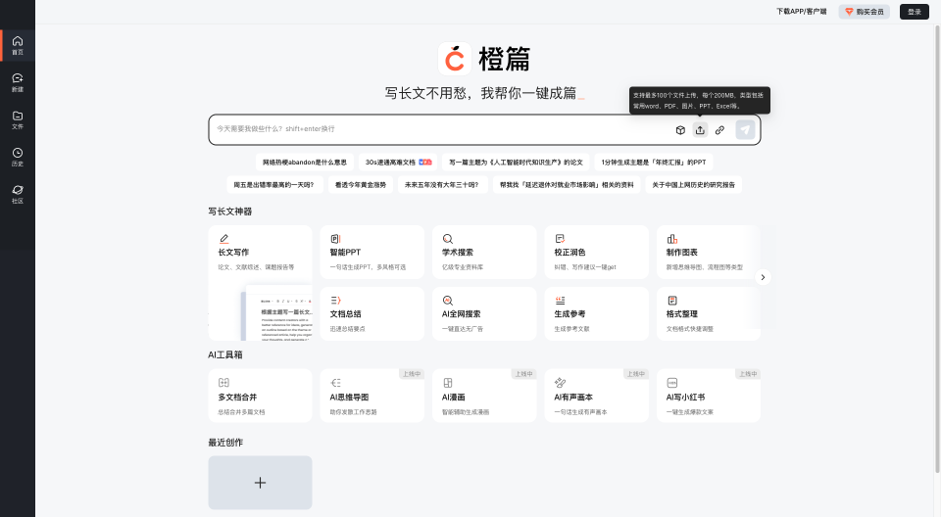Click the AI写小红书 card icon

(x=672, y=383)
